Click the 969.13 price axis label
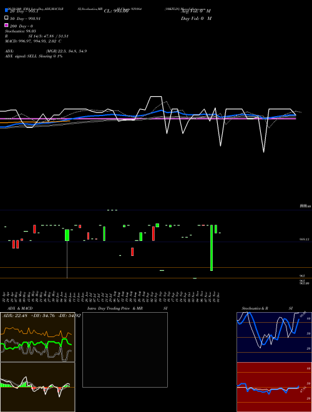 [304, 239]
